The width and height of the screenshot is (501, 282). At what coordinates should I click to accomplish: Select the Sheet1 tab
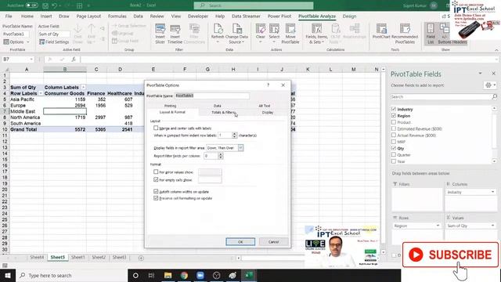tap(78, 258)
